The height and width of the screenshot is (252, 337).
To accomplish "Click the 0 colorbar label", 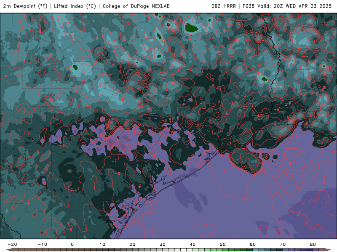I will pyautogui.click(x=72, y=244).
